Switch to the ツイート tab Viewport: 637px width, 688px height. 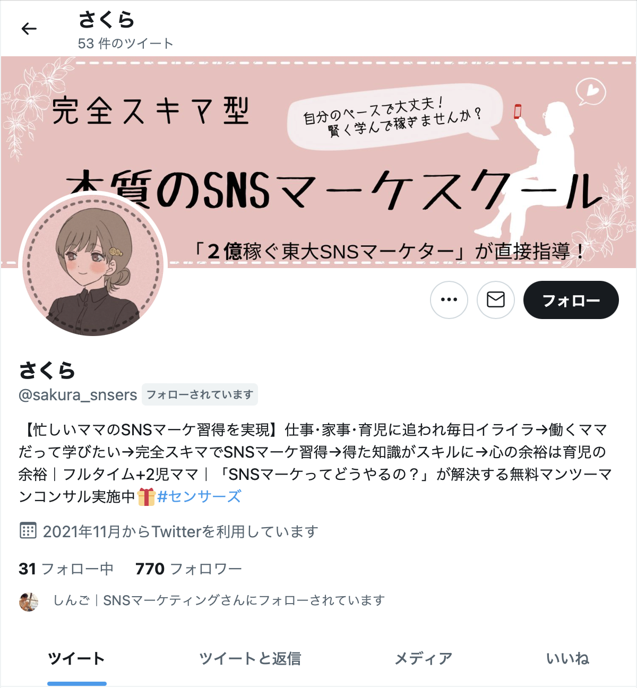point(76,659)
